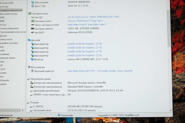Click the Системна плата section header icon
The width and height of the screenshot is (185, 123).
pyautogui.click(x=30, y=14)
